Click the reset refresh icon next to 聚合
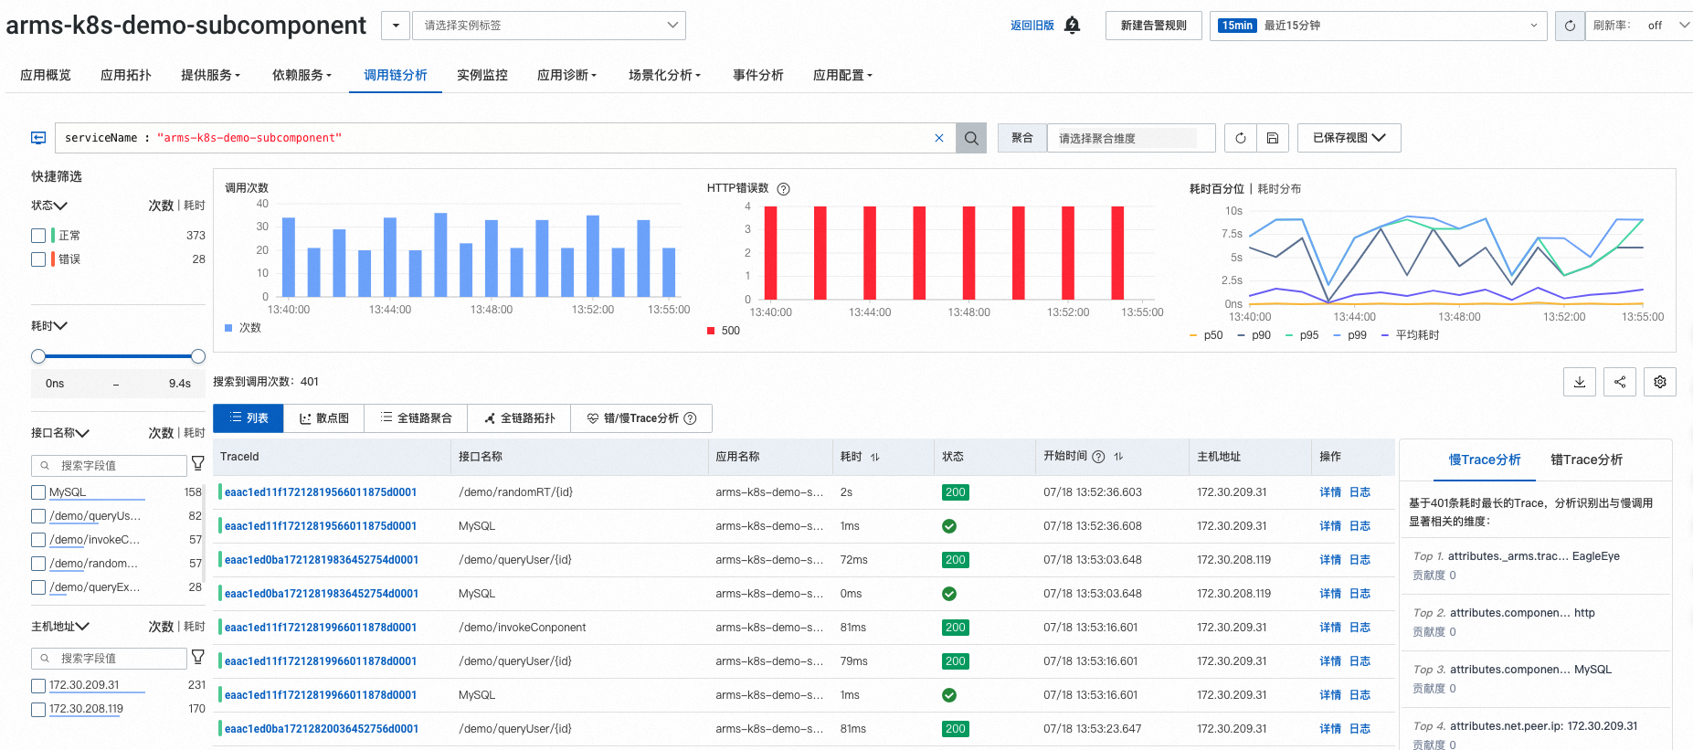This screenshot has width=1693, height=750. tap(1241, 138)
